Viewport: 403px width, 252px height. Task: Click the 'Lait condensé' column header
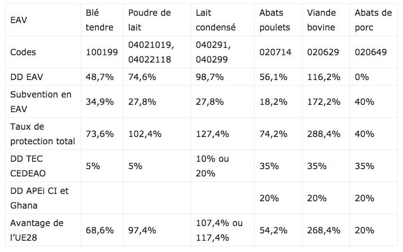click(x=216, y=20)
